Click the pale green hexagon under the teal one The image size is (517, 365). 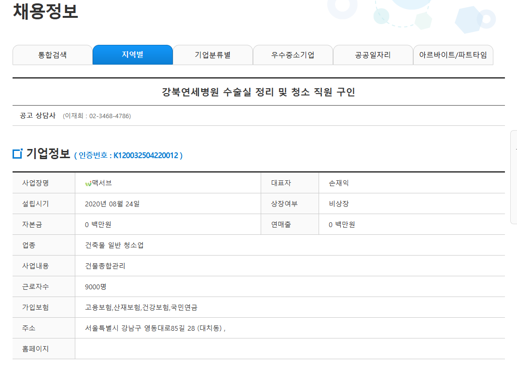tap(424, 22)
